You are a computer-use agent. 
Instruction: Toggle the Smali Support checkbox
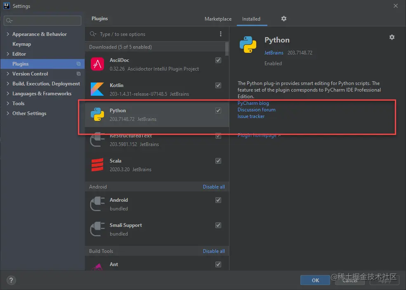[218, 225]
